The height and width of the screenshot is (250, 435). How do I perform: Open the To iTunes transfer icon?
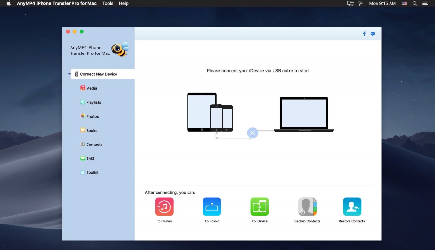[x=164, y=207]
